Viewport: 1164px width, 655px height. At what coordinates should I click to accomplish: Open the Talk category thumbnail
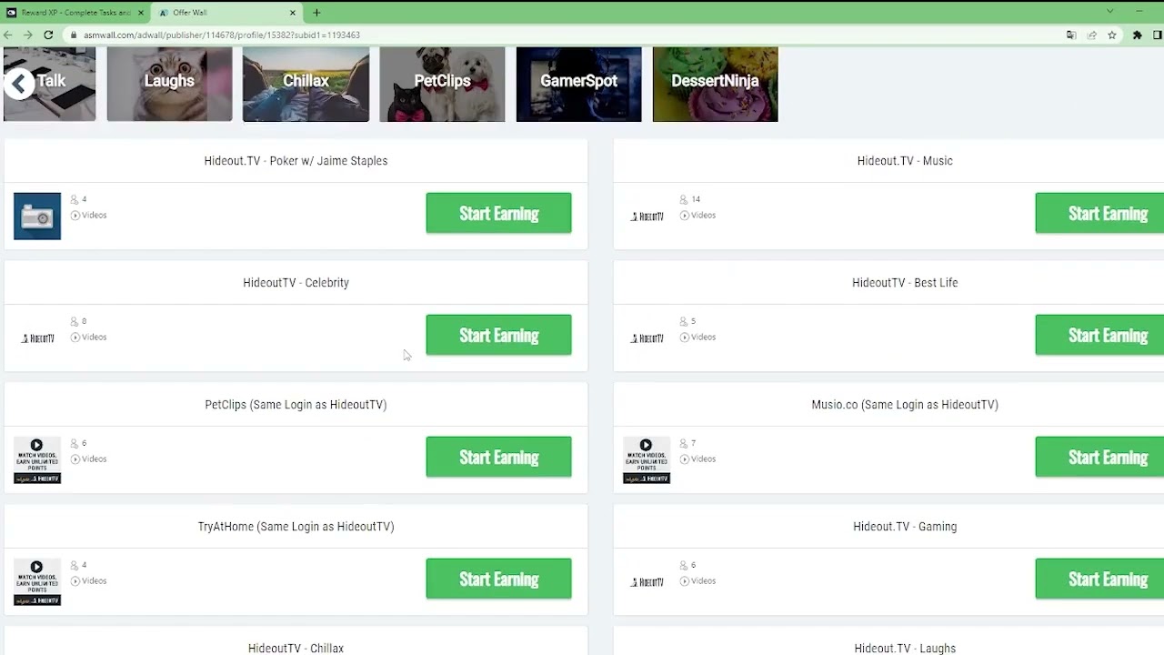click(64, 84)
